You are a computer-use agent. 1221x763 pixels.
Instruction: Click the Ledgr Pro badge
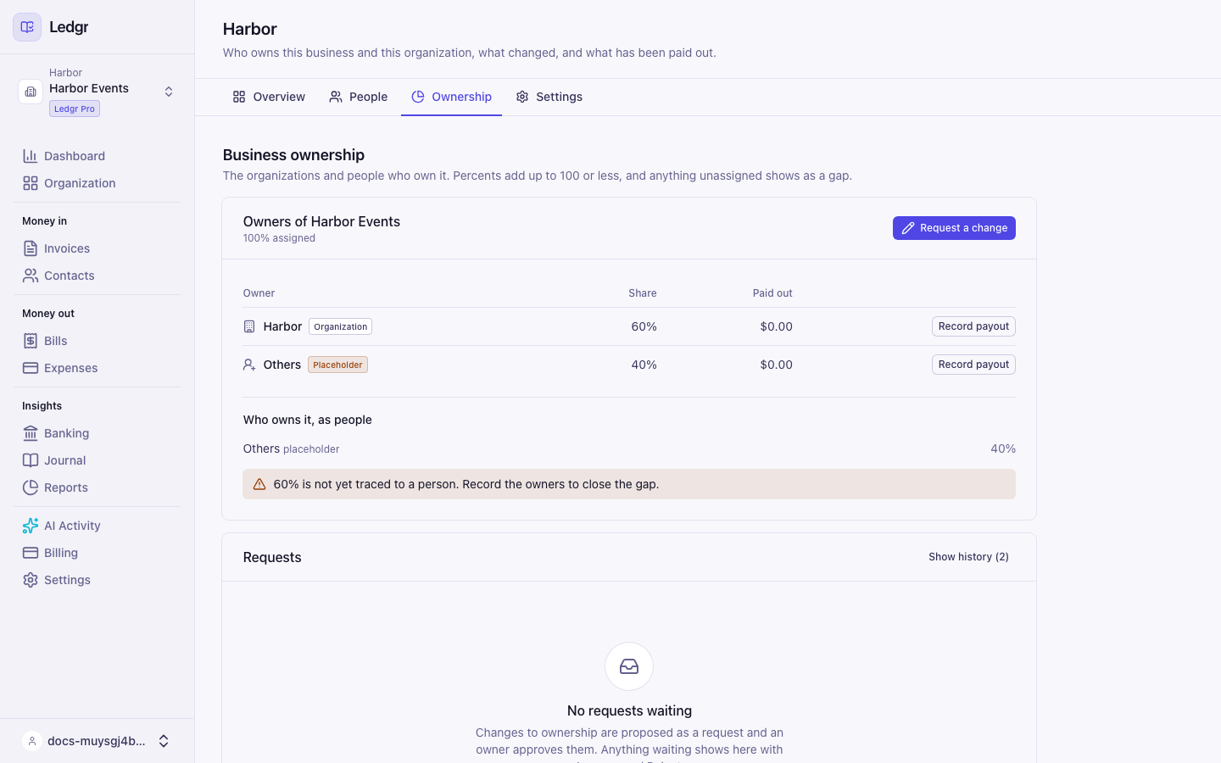click(75, 109)
